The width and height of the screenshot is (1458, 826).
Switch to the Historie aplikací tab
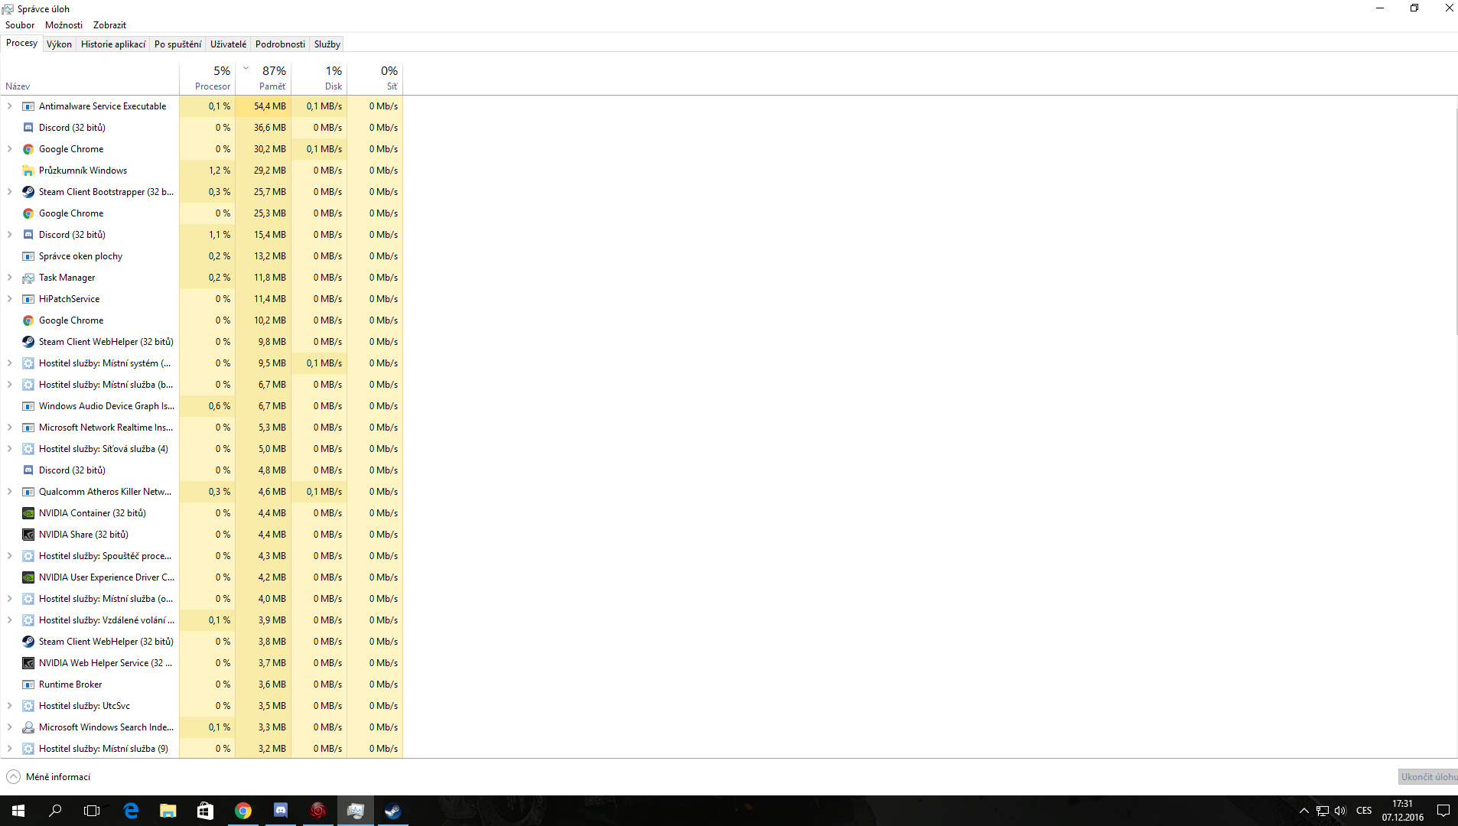pos(113,44)
